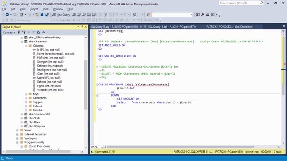The height and width of the screenshot is (161, 287).
Task: Close the Object Explorer panel
Action: point(86,27)
